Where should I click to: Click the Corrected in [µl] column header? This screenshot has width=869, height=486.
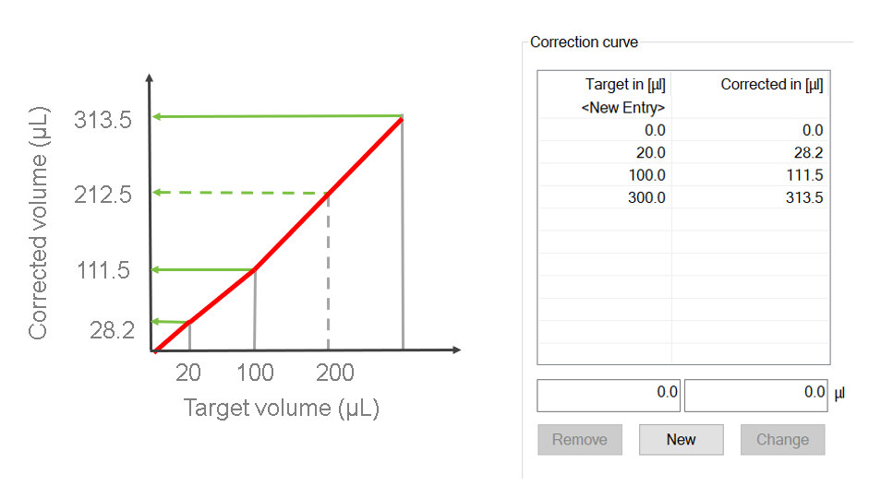[x=771, y=85]
